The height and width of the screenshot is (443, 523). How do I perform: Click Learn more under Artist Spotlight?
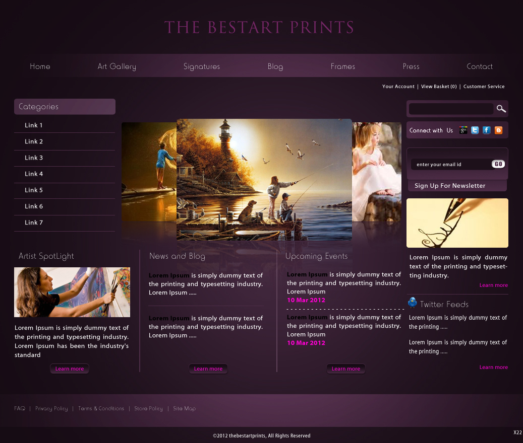[70, 369]
